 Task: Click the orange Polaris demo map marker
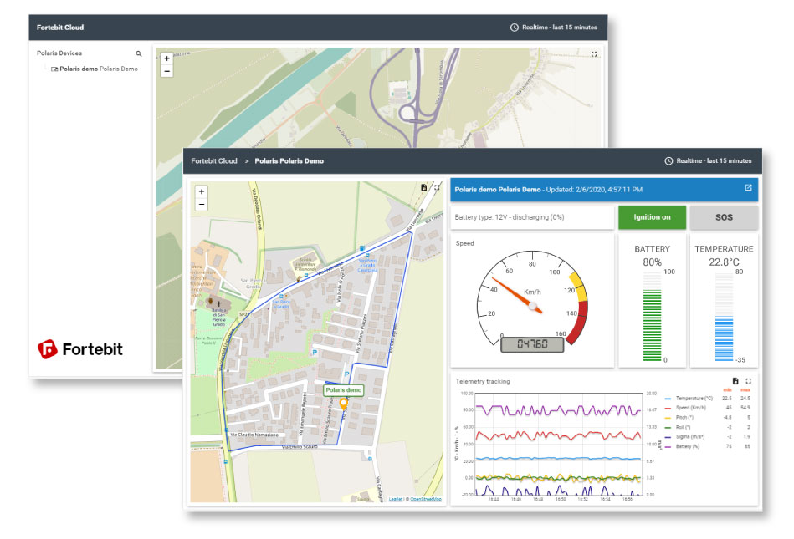(x=343, y=404)
